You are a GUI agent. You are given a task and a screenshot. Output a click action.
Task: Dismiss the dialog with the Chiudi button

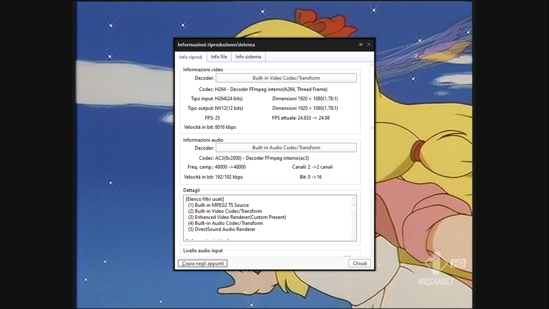(359, 263)
